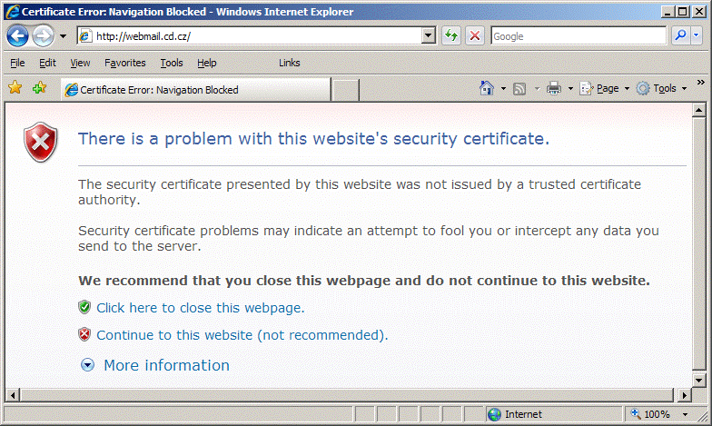Click the Add to Favorites icon

coord(39,88)
